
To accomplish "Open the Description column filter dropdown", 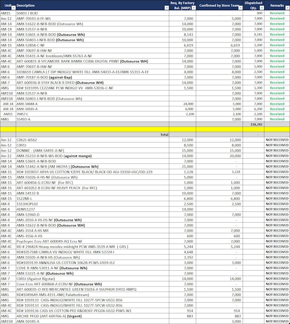I will [167, 8].
